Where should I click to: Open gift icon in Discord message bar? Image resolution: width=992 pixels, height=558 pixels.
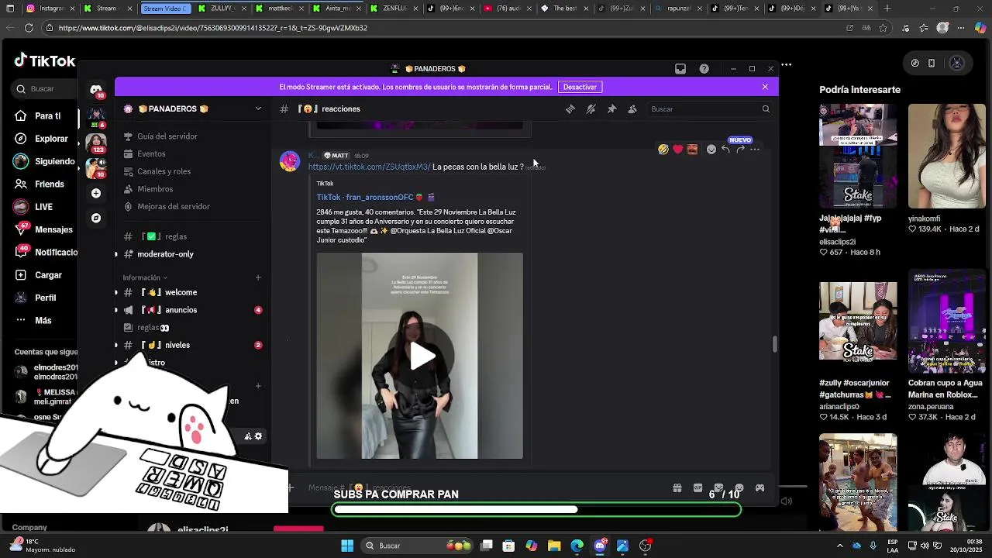(677, 488)
